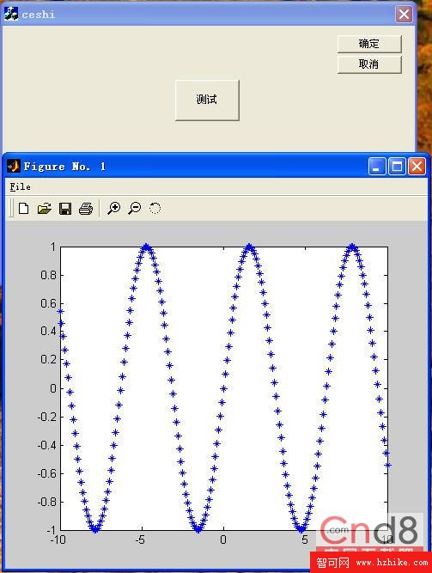Click the MATLAB icon in Figure title bar
Image resolution: width=432 pixels, height=573 pixels.
(14, 167)
